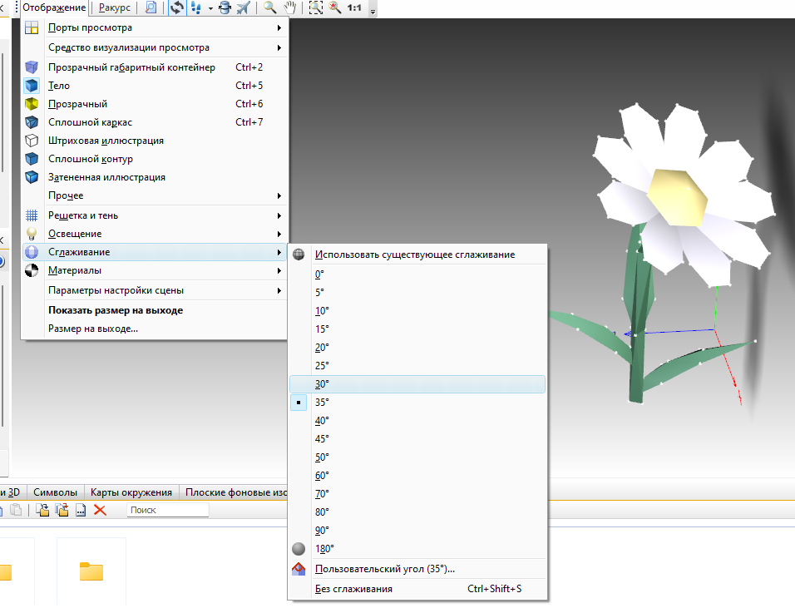Screen dimensions: 795x608
Task: Click the zoom-to-fit selection icon
Action: click(316, 7)
